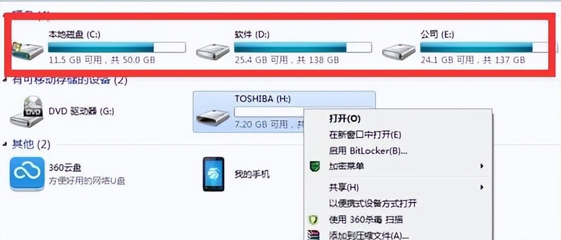Collapse the 有可移动存储的设备 group arrow
The width and height of the screenshot is (561, 240).
[x=5, y=80]
